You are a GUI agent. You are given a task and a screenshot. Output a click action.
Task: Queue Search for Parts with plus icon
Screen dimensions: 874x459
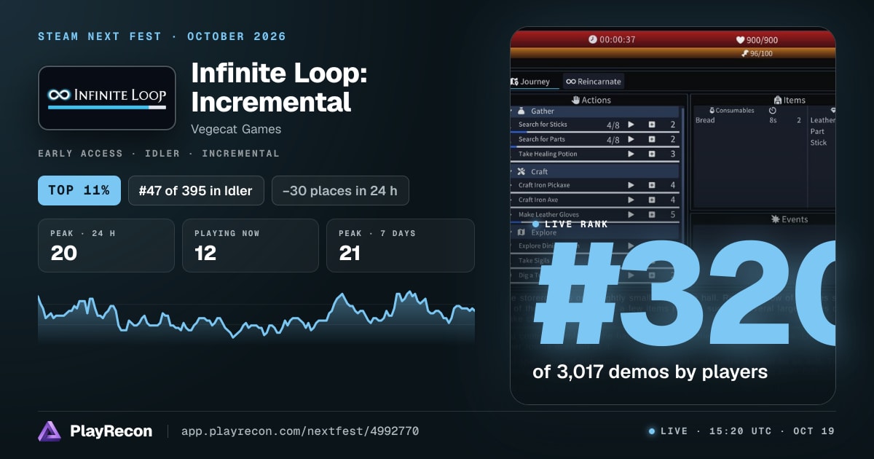(652, 139)
